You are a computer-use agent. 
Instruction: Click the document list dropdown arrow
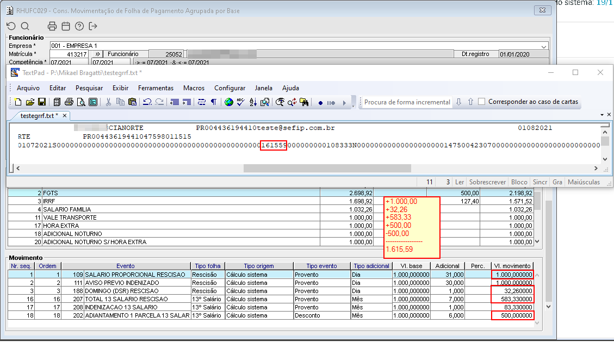[x=602, y=115]
